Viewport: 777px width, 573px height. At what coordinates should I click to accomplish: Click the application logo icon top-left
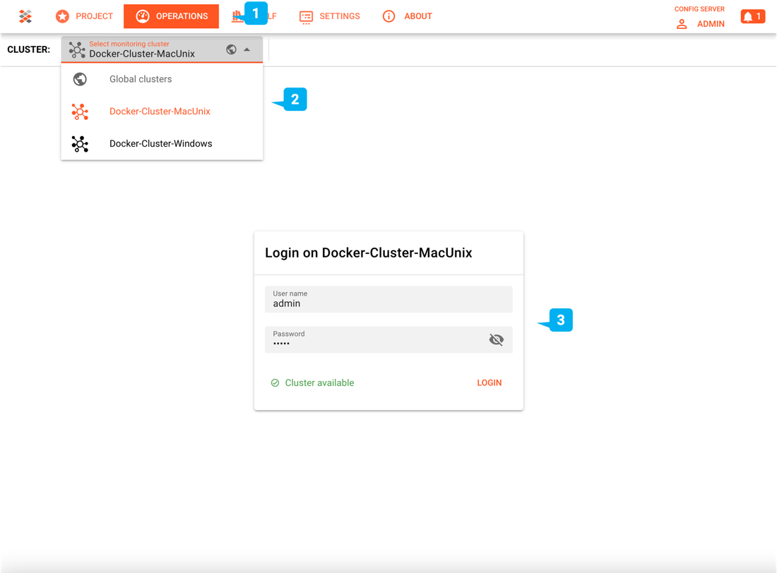coord(25,16)
